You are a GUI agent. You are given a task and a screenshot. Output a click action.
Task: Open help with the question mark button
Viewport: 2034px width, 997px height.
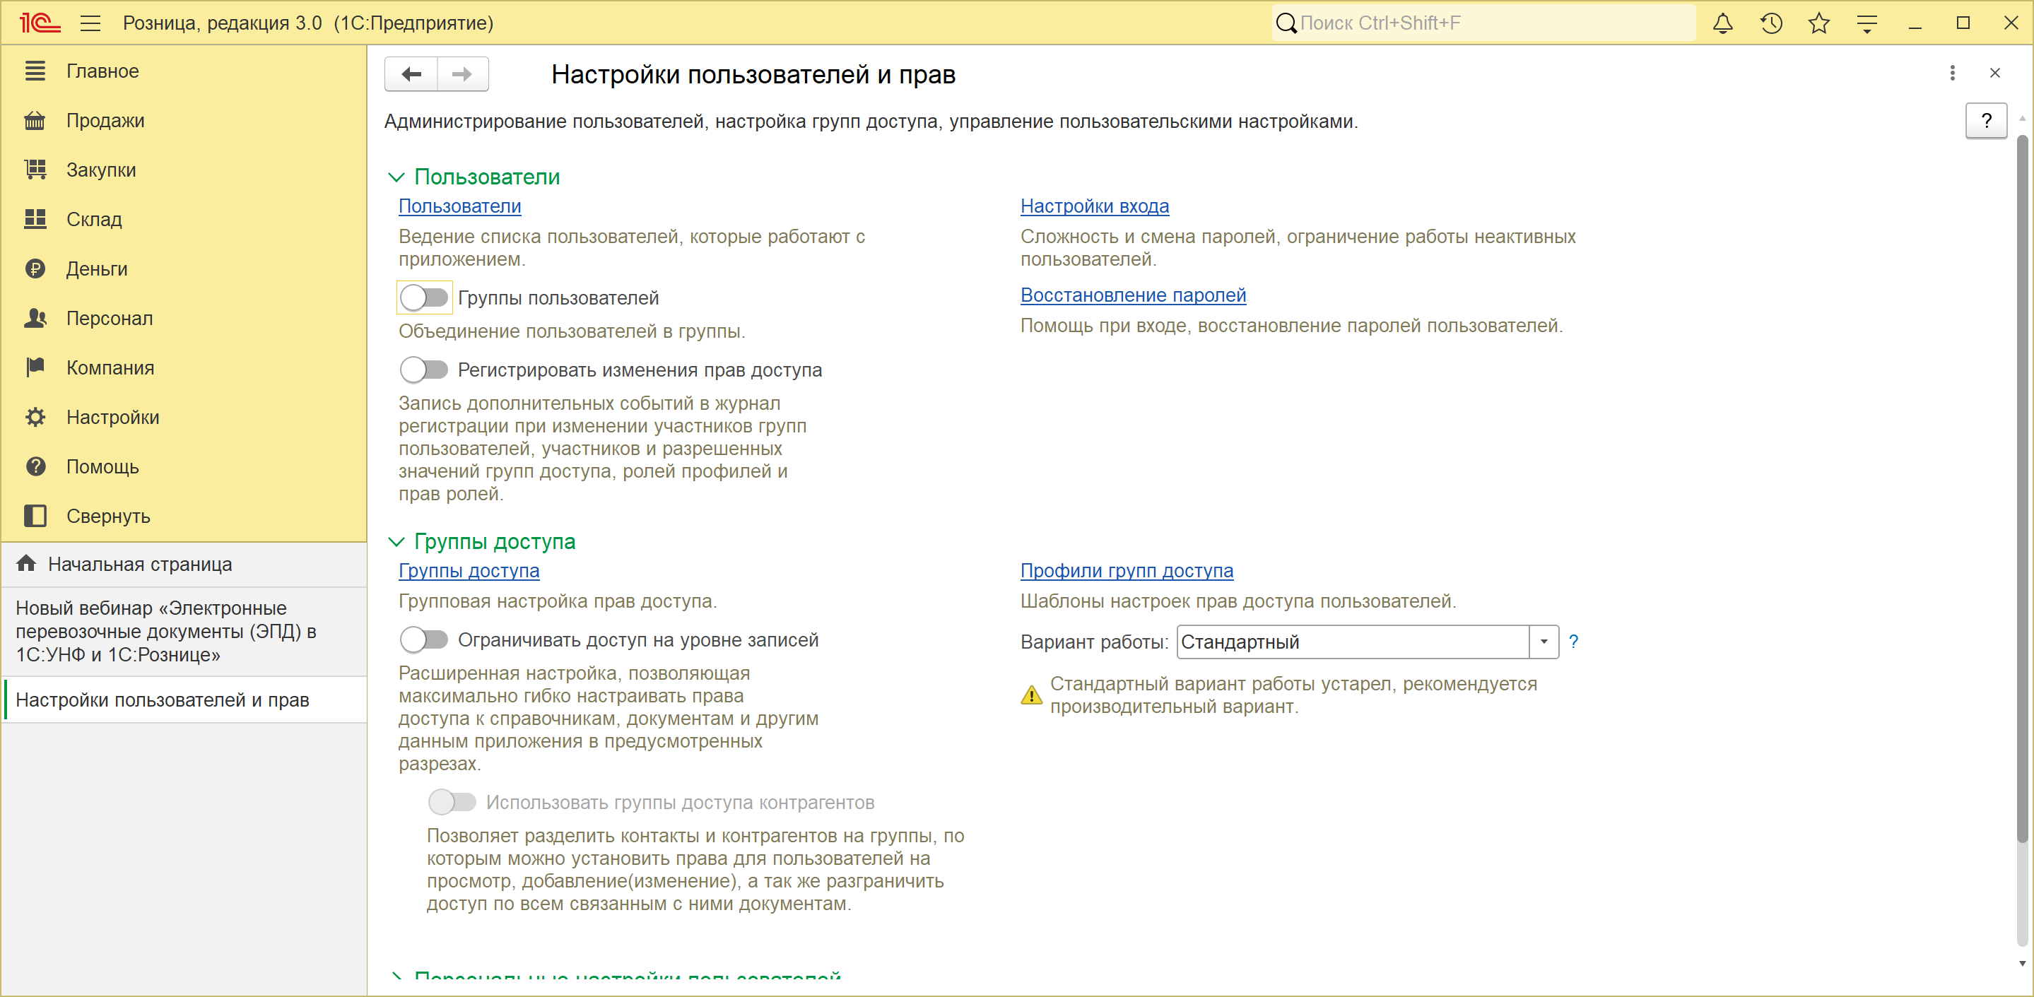1987,121
